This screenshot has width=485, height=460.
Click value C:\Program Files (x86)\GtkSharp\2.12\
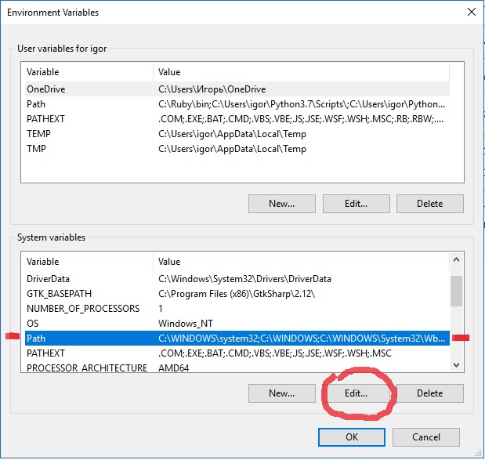tap(237, 294)
